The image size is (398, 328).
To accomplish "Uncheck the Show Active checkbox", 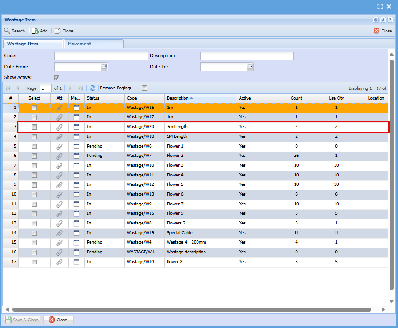I will pyautogui.click(x=57, y=78).
